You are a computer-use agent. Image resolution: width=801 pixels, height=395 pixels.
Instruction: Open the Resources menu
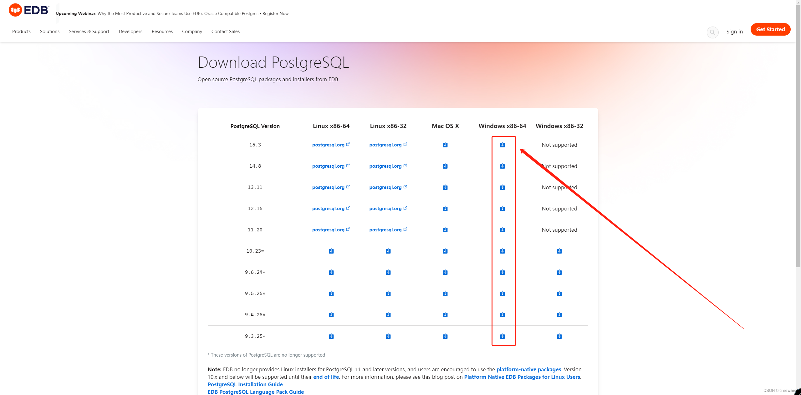tap(162, 32)
